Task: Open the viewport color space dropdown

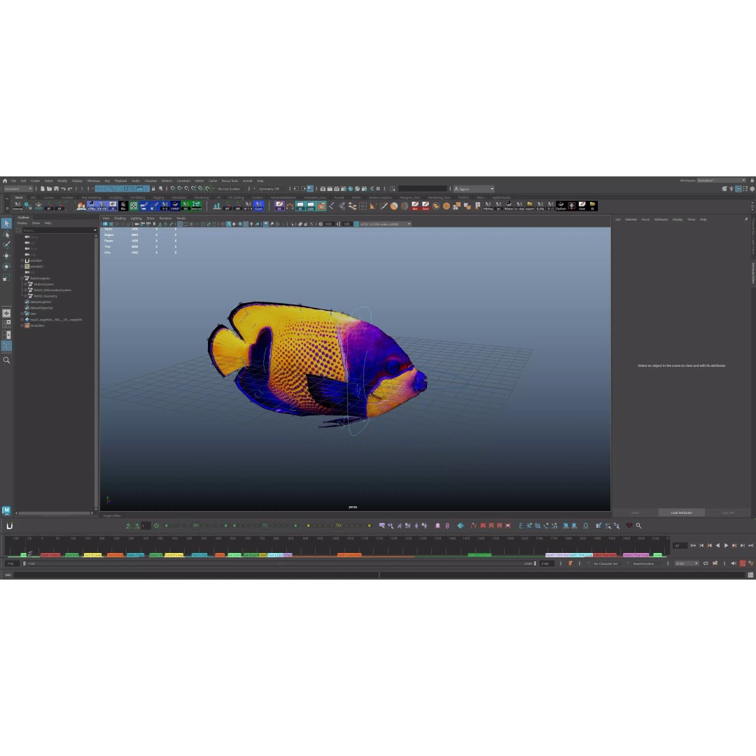Action: pos(384,224)
